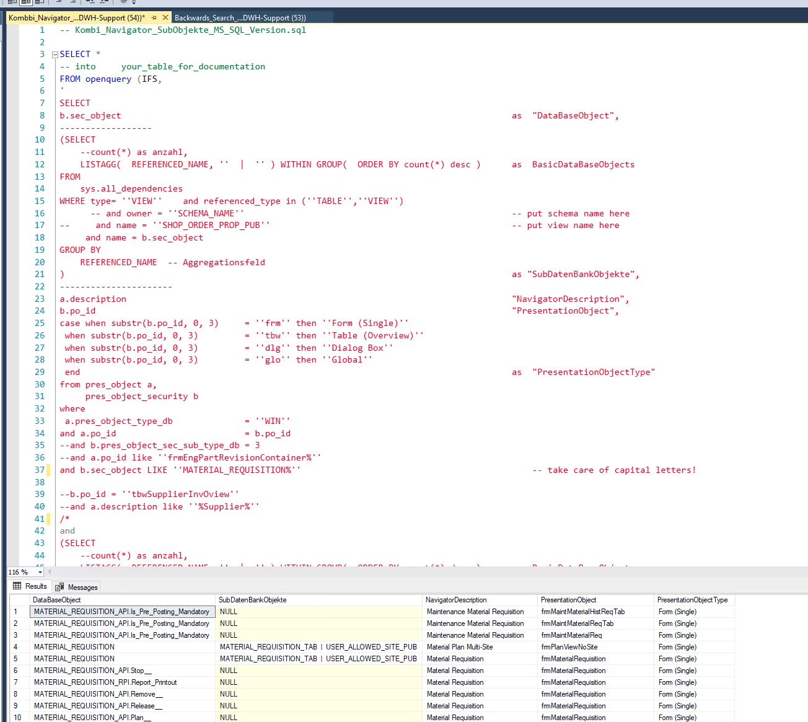Open the 116 % zoom dropdown
The width and height of the screenshot is (808, 722).
40,572
